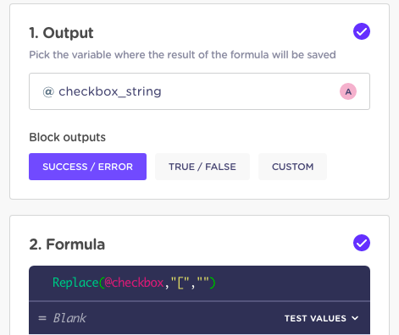
Task: Click inside the formula editor text area
Action: (199, 283)
